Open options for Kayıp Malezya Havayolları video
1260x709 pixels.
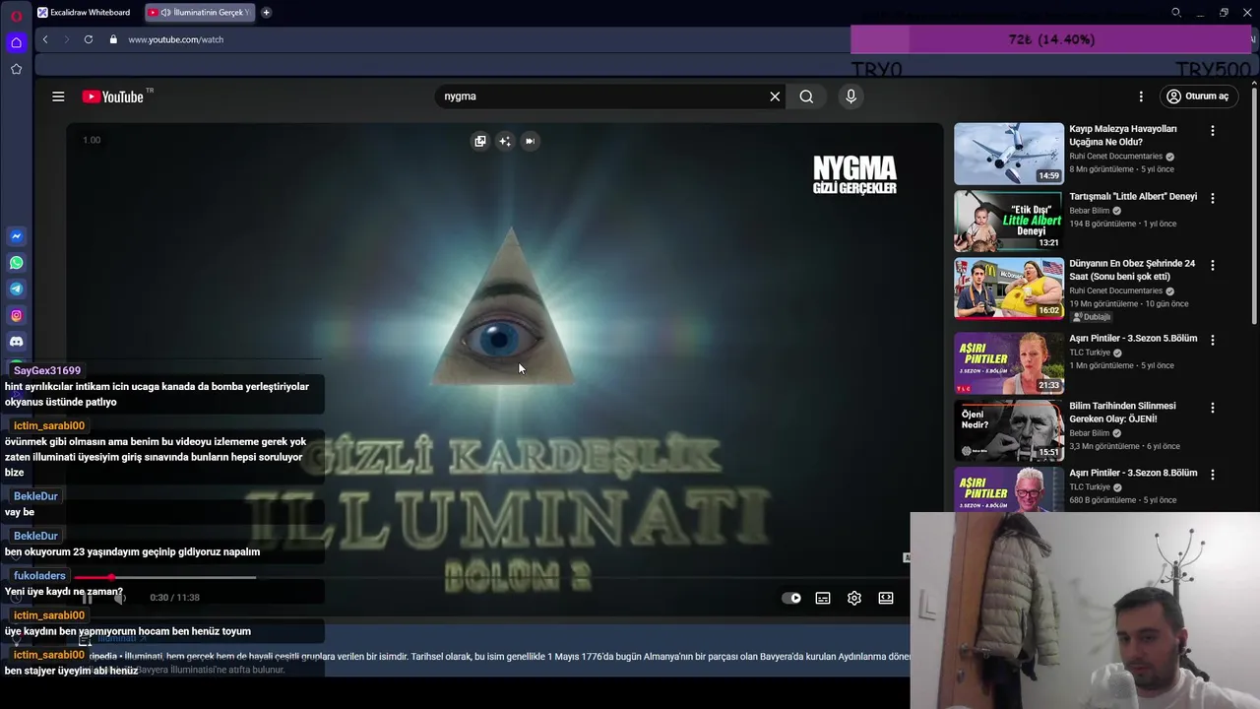pyautogui.click(x=1213, y=131)
